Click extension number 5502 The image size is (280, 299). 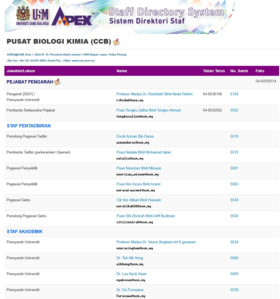pyautogui.click(x=234, y=110)
